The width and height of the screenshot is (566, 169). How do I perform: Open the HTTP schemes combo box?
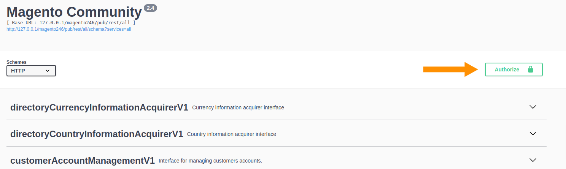tap(31, 71)
